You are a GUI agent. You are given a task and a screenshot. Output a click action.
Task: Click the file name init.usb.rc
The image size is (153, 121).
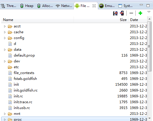[x=22, y=108]
